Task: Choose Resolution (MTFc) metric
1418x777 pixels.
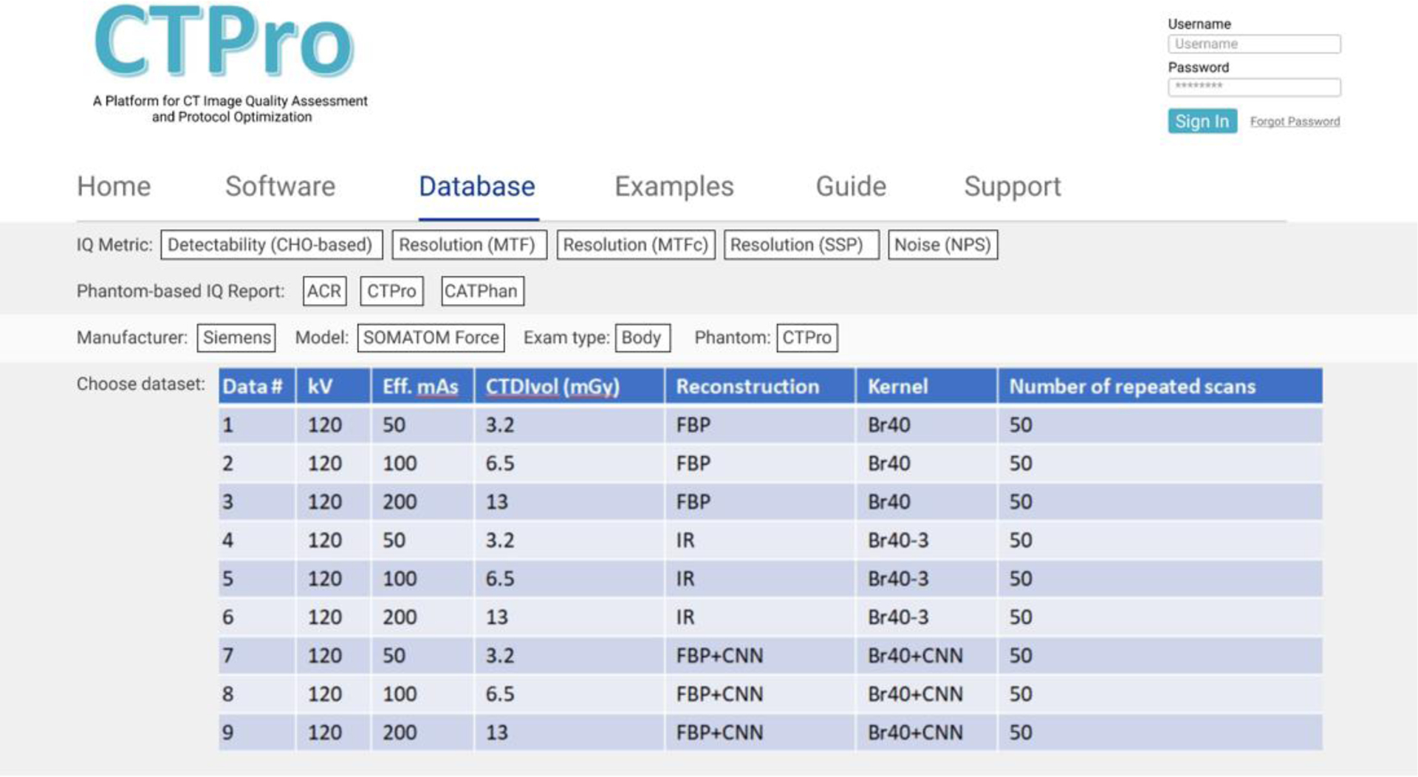Action: click(636, 245)
